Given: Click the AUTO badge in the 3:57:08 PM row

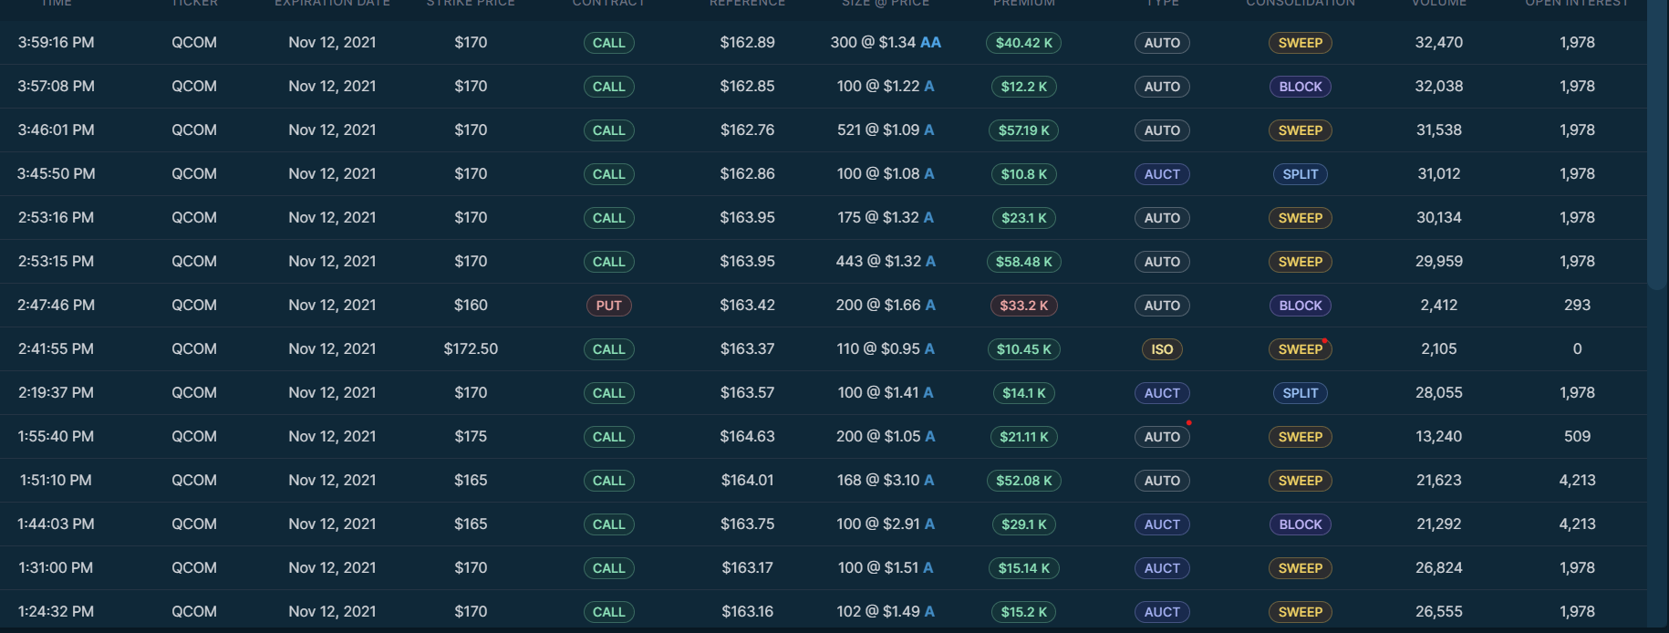Looking at the screenshot, I should click(1162, 87).
